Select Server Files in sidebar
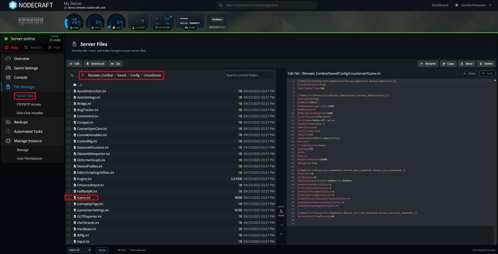Image resolution: width=498 pixels, height=254 pixels. [x=25, y=96]
